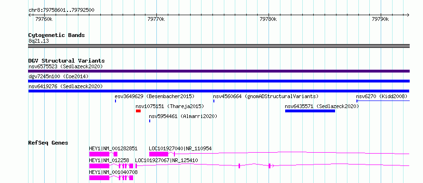The image size is (423, 183).
Task: Click the HEY1|NM_001040708 transcript label
Action: [113, 172]
